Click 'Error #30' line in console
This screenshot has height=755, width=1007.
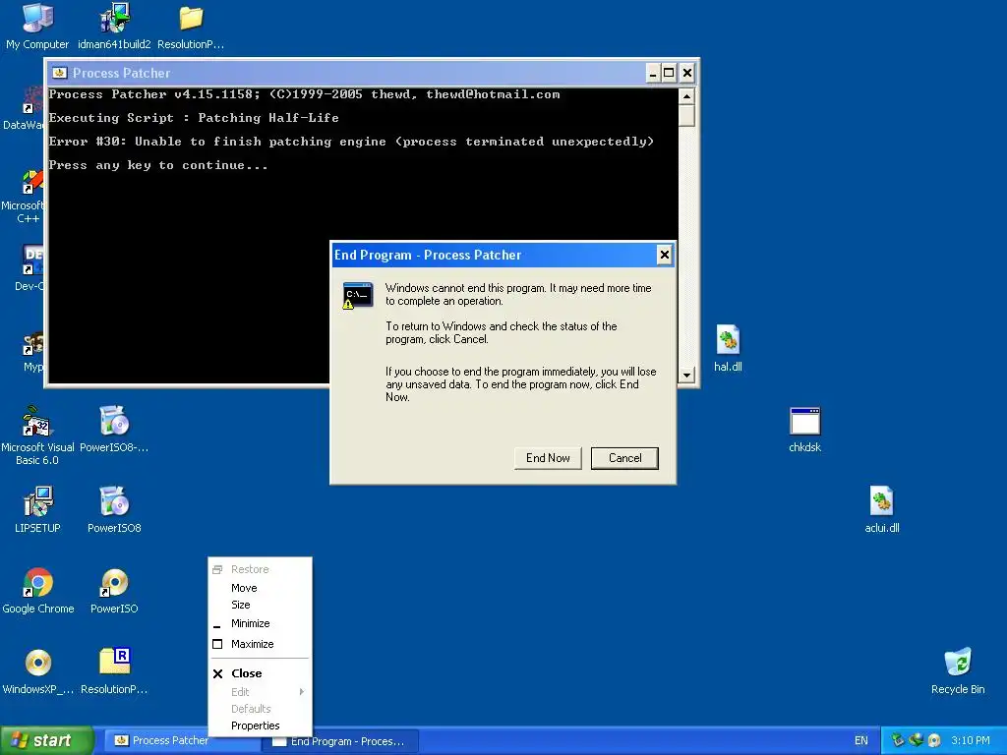point(351,142)
